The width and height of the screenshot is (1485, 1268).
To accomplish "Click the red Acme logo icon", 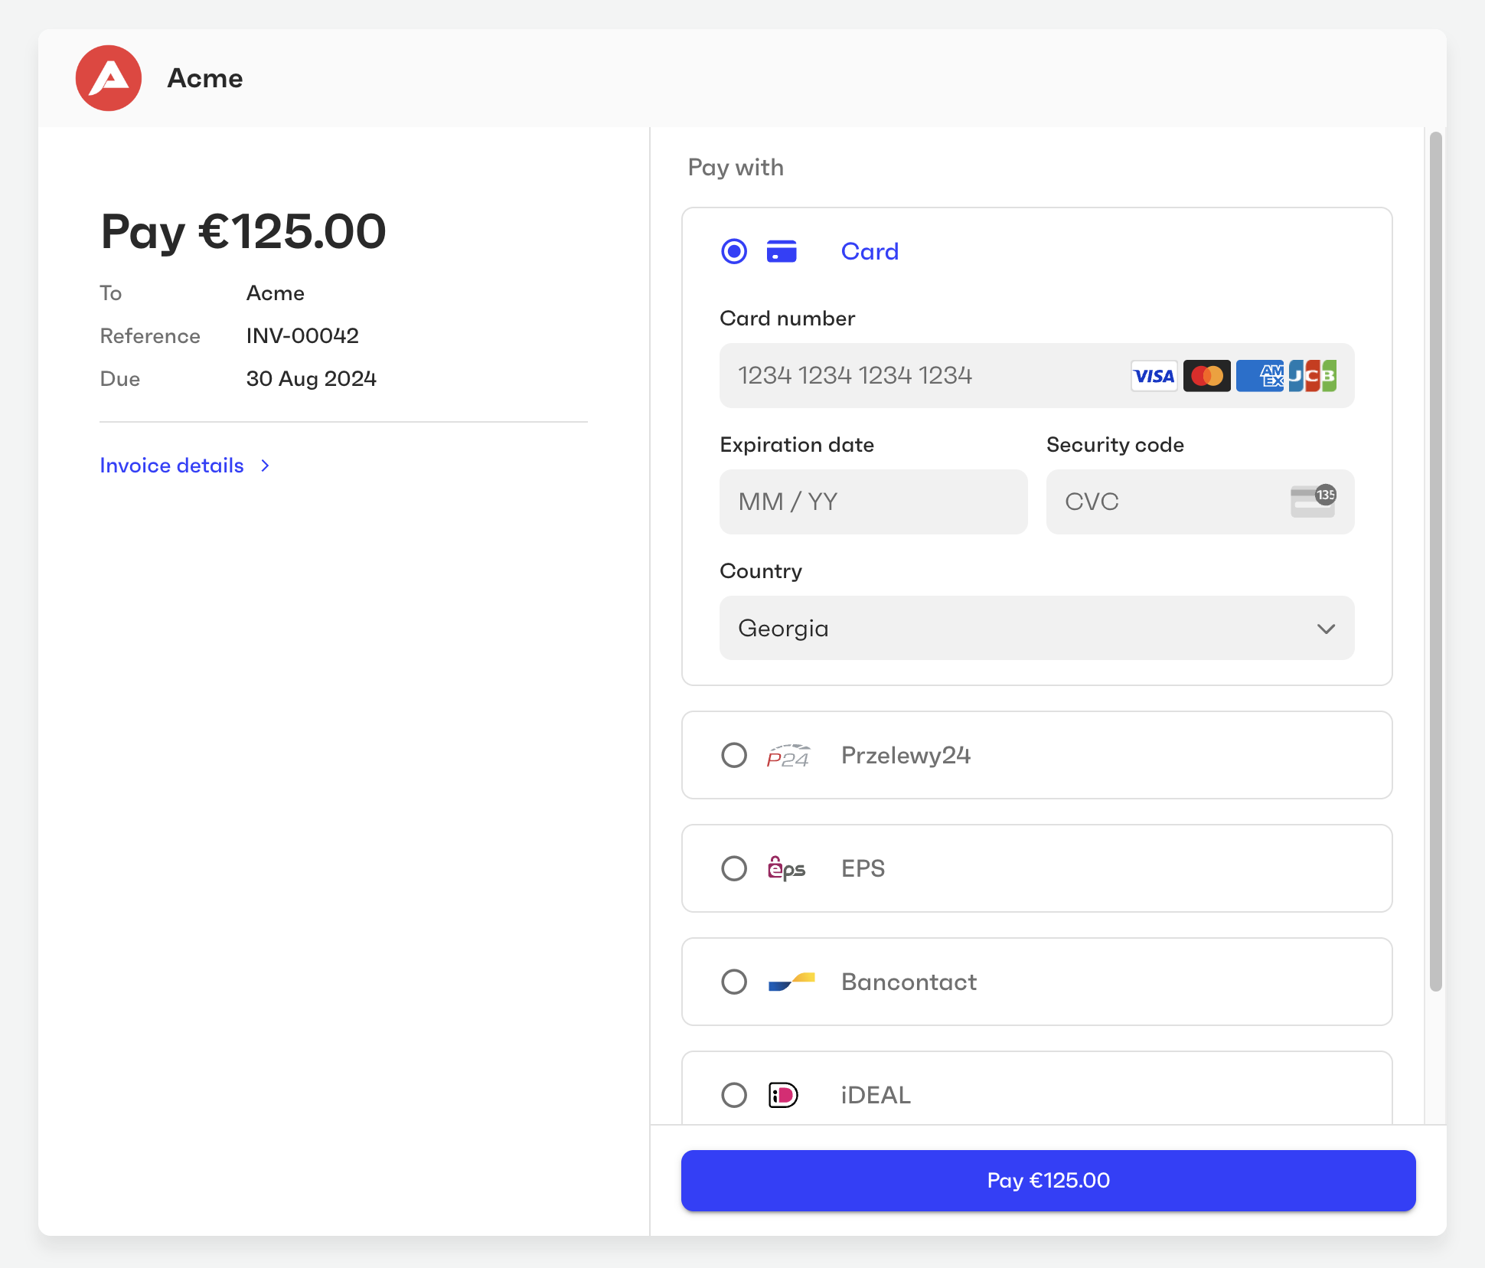I will click(109, 78).
